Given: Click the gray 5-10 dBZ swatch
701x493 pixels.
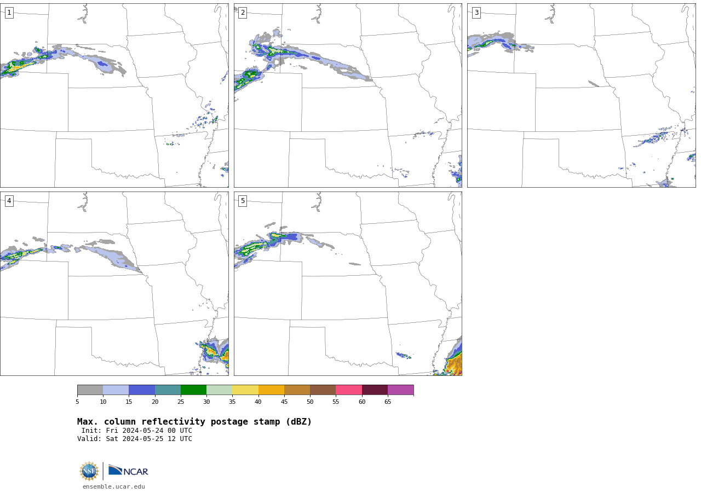Looking at the screenshot, I should (90, 390).
